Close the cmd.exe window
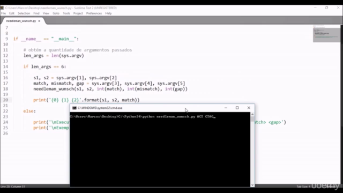343x193 pixels. (x=249, y=108)
